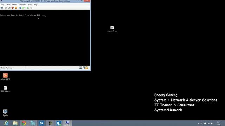Viewport: 225px width, 126px height.
Task: Click the lock icon in status bar
Action: [x=86, y=68]
